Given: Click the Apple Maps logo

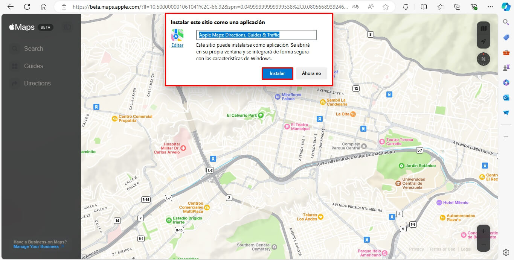Looking at the screenshot, I should [x=22, y=27].
